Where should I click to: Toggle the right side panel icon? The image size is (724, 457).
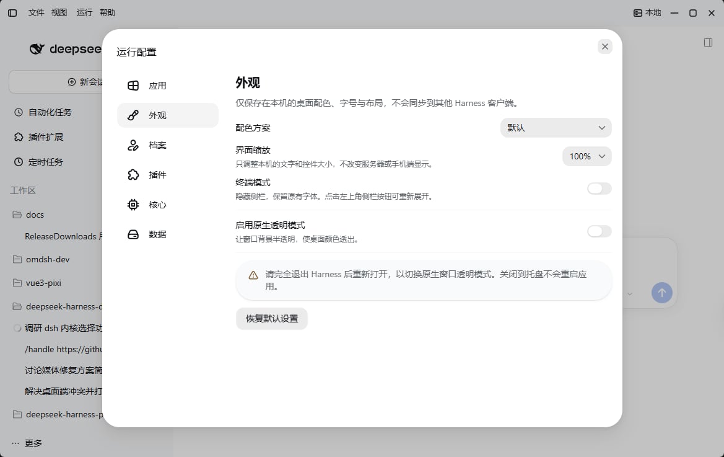point(708,43)
